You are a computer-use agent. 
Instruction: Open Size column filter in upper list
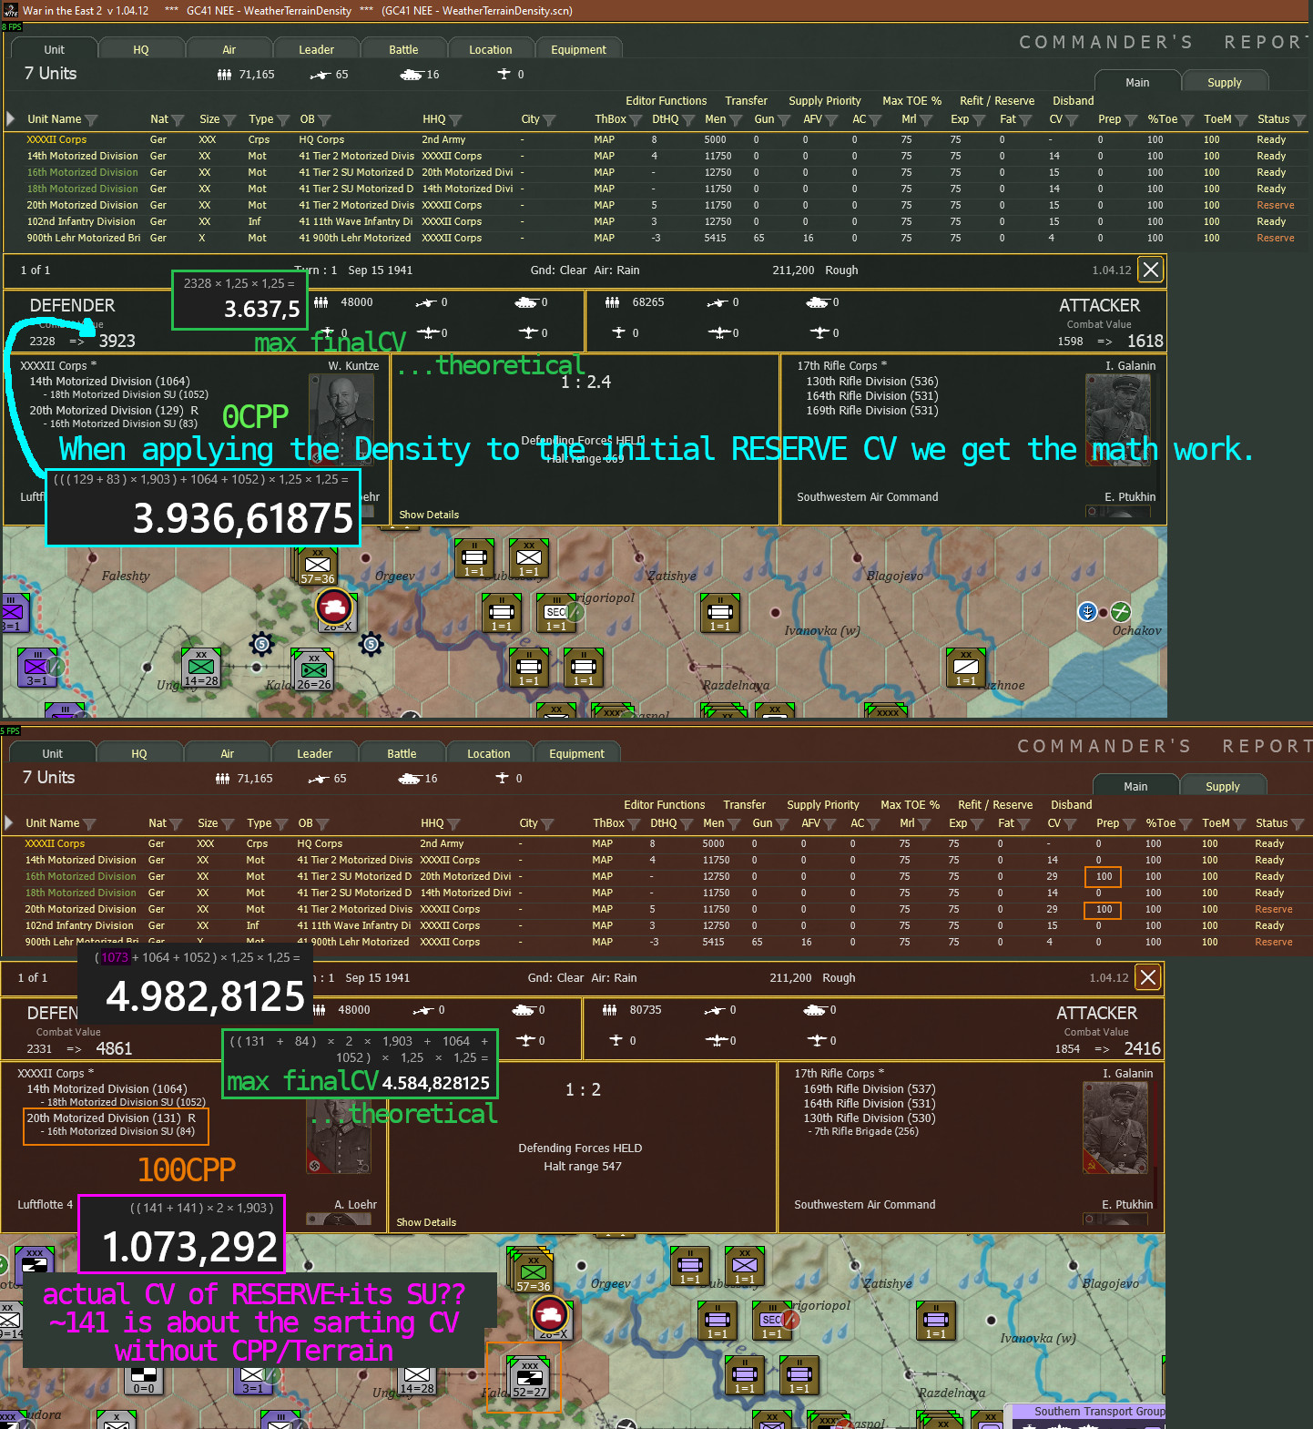coord(229,120)
